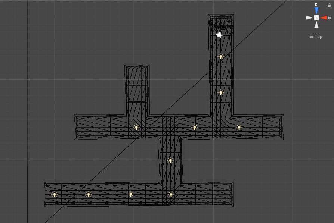Select the leftmost light in the bottom corridor
Screen dimensions: 334x223
coord(55,195)
